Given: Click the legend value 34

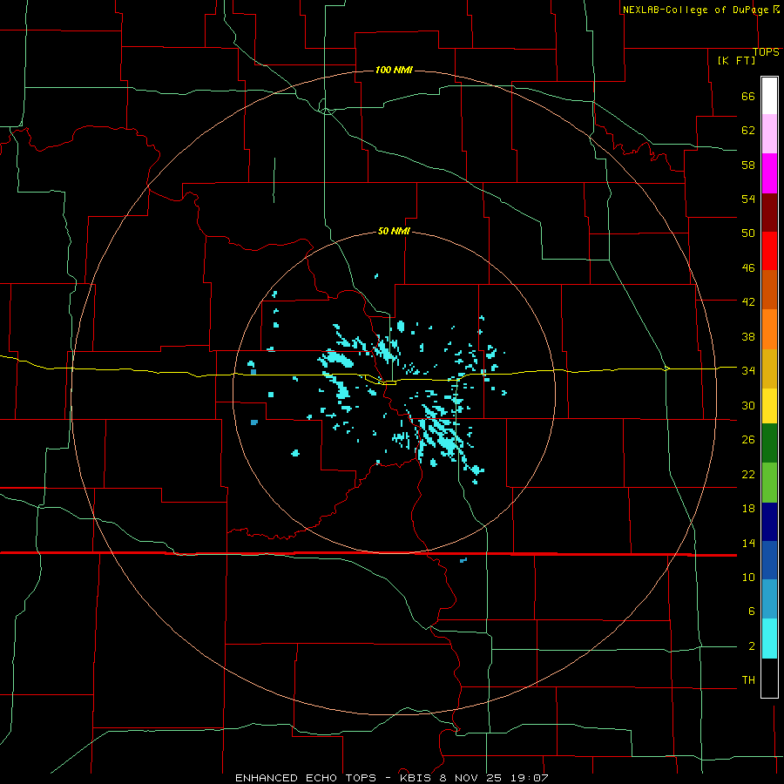Looking at the screenshot, I should tap(748, 370).
